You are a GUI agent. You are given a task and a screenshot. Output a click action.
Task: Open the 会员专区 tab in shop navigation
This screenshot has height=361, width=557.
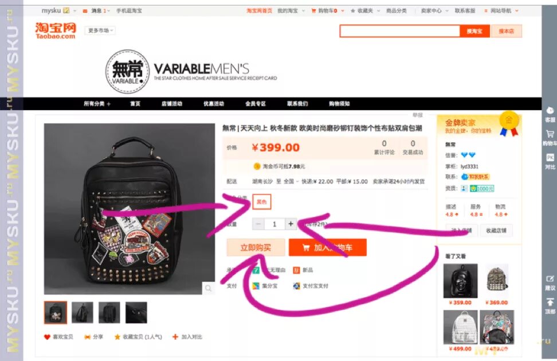(256, 103)
